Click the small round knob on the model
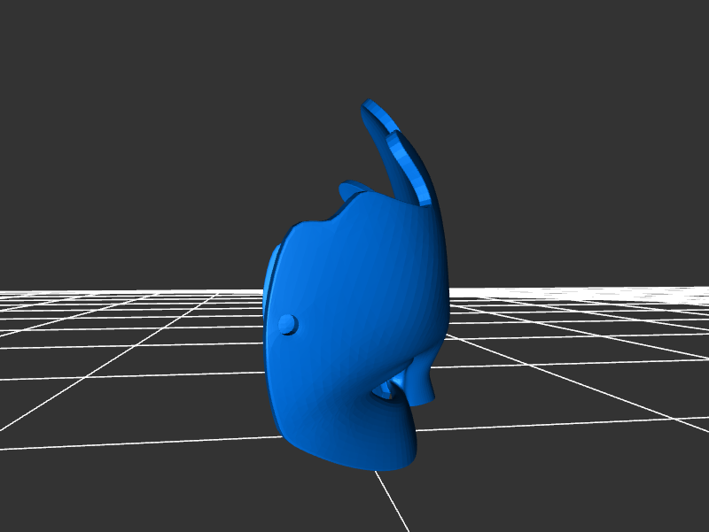The height and width of the screenshot is (532, 709). pyautogui.click(x=287, y=324)
